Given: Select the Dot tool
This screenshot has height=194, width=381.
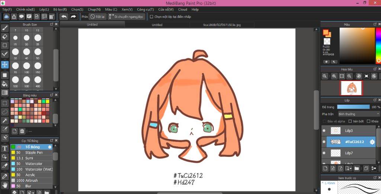Looking at the screenshot, I should click(4, 54).
